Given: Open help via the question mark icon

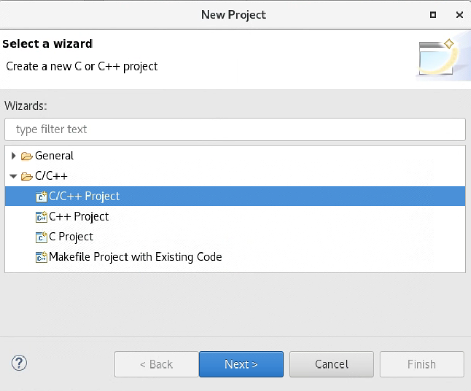Looking at the screenshot, I should tap(19, 364).
